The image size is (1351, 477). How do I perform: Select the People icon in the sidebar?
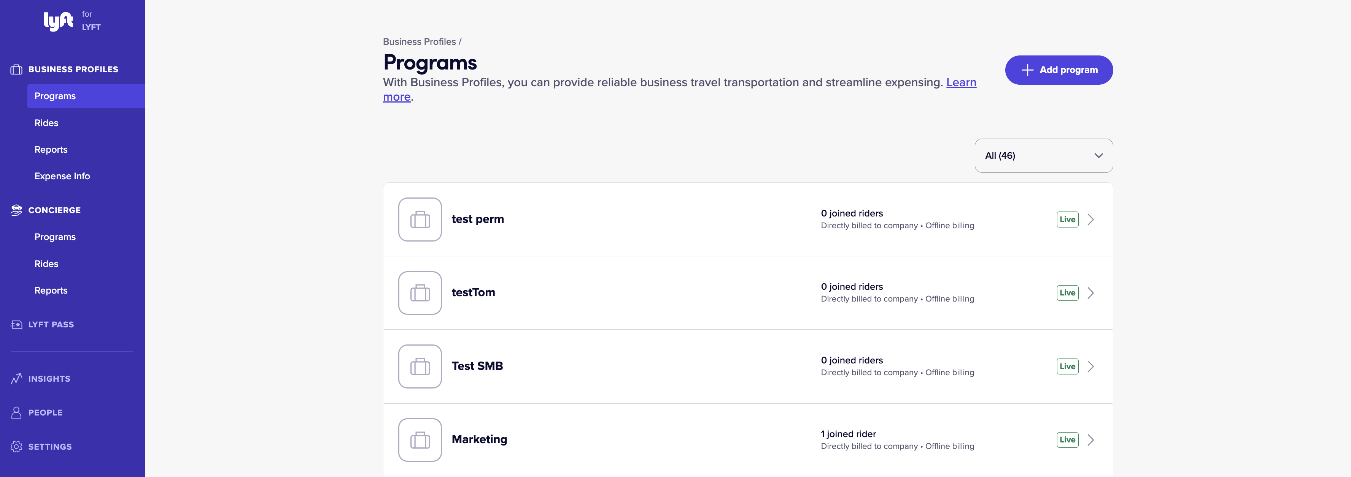(16, 412)
